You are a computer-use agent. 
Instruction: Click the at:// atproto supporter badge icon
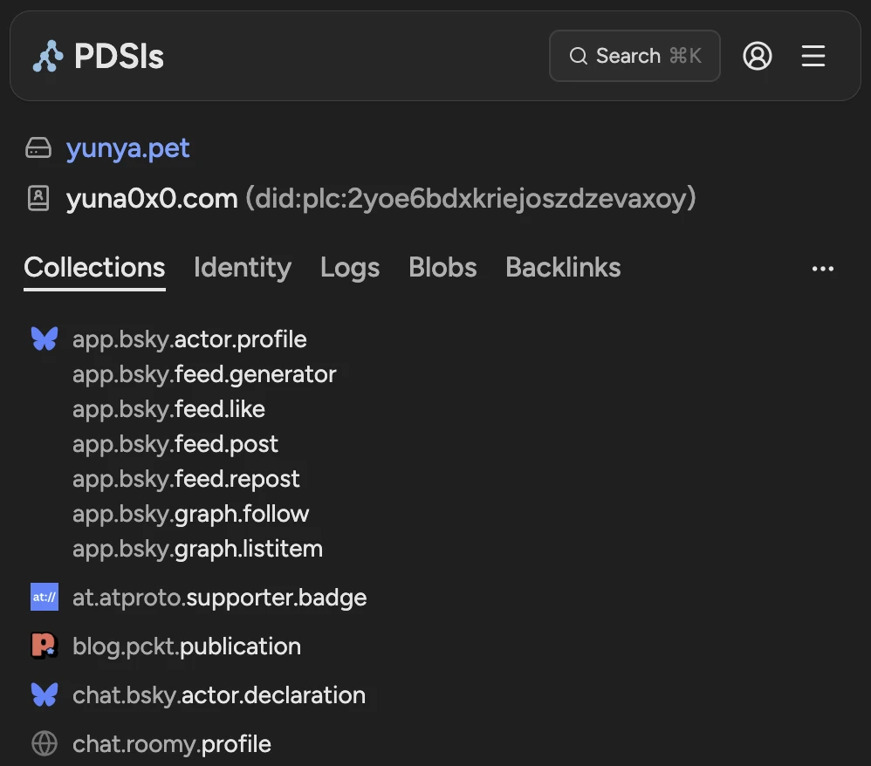(x=44, y=598)
